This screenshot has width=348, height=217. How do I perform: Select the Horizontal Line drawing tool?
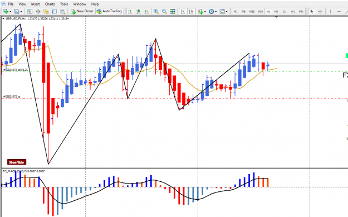click(x=339, y=11)
